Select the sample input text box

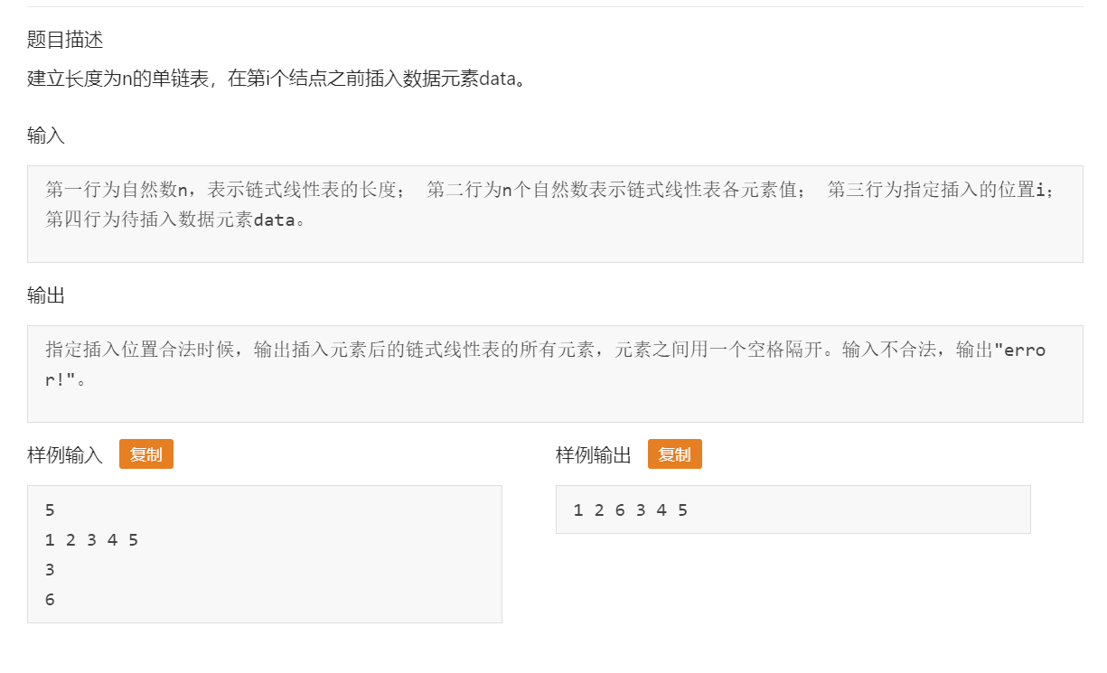point(265,553)
